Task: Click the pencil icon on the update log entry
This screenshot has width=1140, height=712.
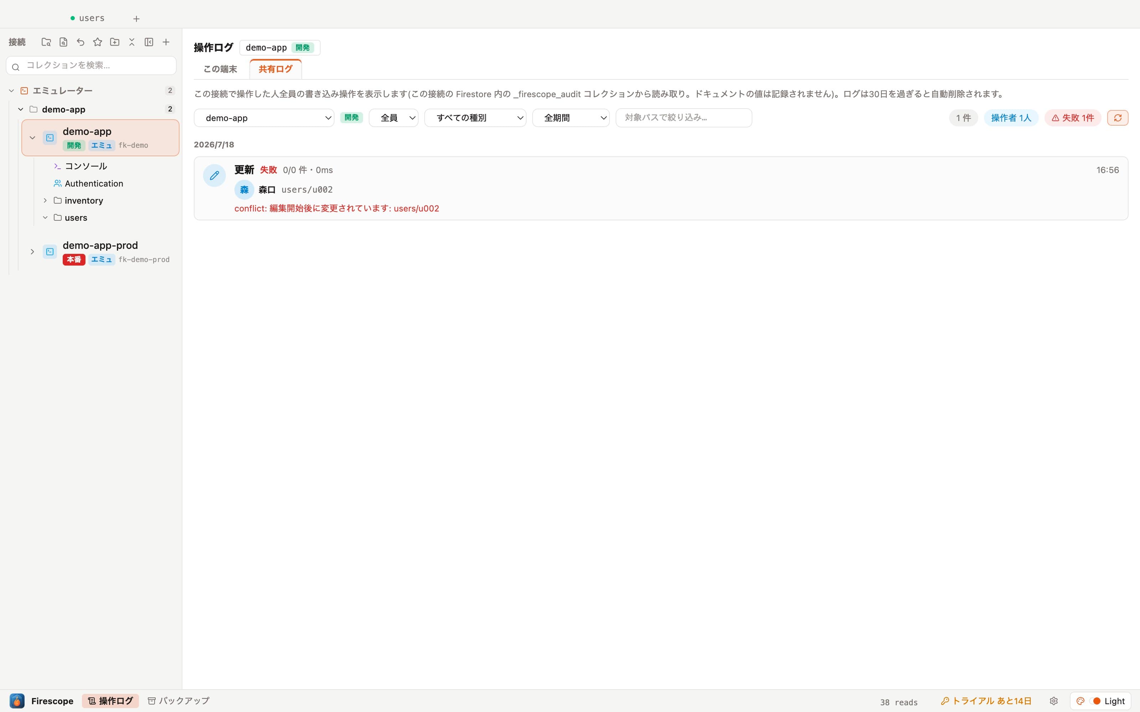Action: 214,175
